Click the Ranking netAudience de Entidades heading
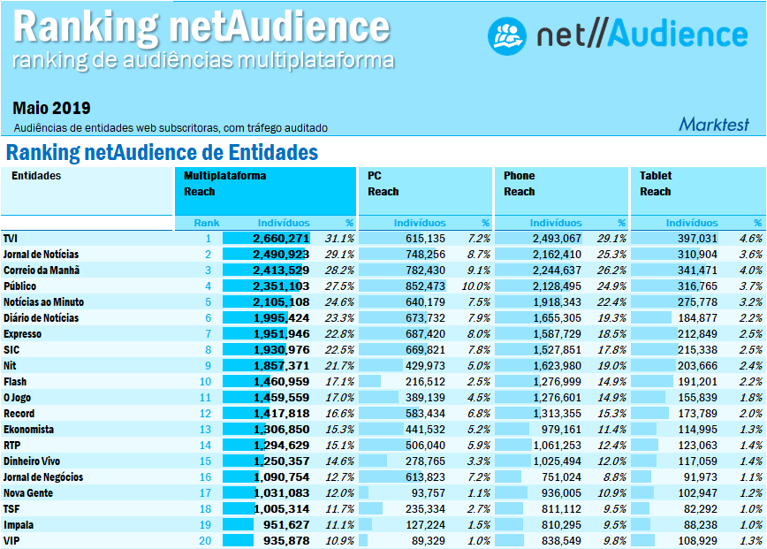The image size is (767, 549). click(162, 153)
